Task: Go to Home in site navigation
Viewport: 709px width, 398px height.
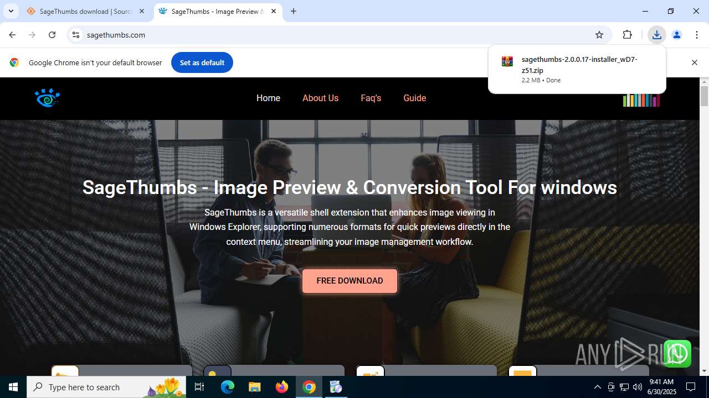Action: click(268, 98)
